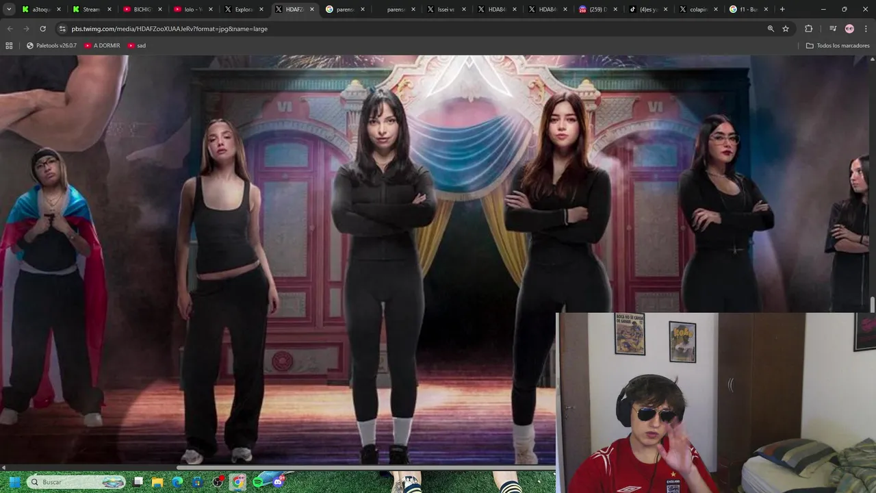Click the vertical scrollbar thumb
This screenshot has width=876, height=493.
pyautogui.click(x=872, y=304)
